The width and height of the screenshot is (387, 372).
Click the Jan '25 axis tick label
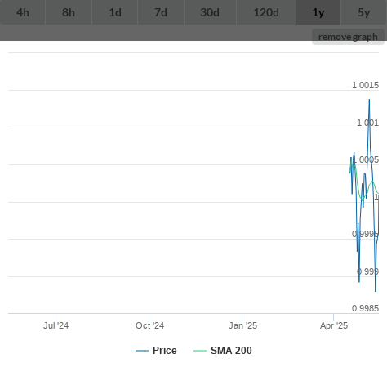(242, 325)
